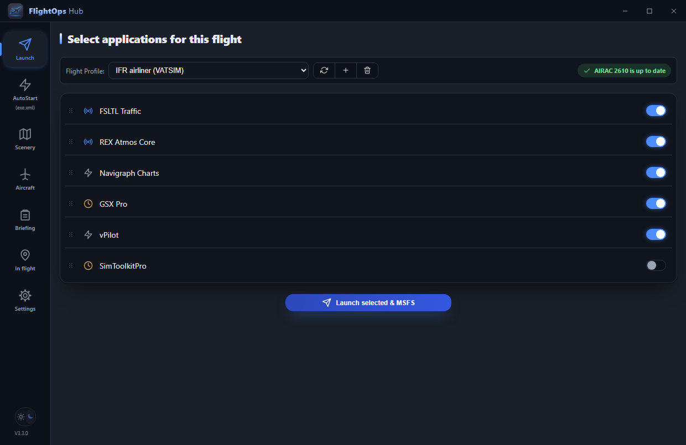The height and width of the screenshot is (445, 686).
Task: Close the FlightOps Hub window
Action: 673,11
